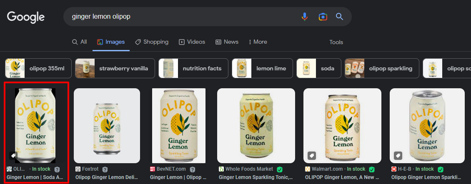The width and height of the screenshot is (471, 184).
Task: Click the Foxtrot source name
Action: (x=90, y=169)
